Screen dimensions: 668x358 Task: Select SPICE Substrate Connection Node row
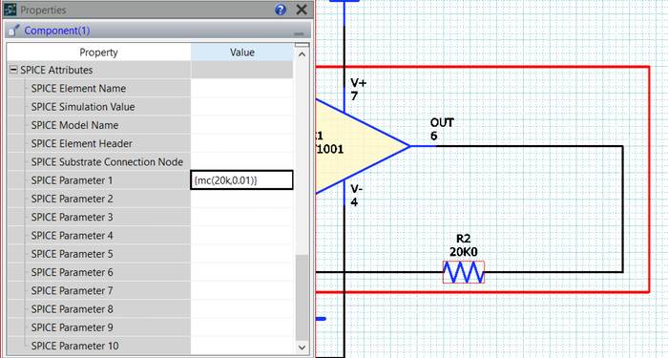[x=150, y=161]
